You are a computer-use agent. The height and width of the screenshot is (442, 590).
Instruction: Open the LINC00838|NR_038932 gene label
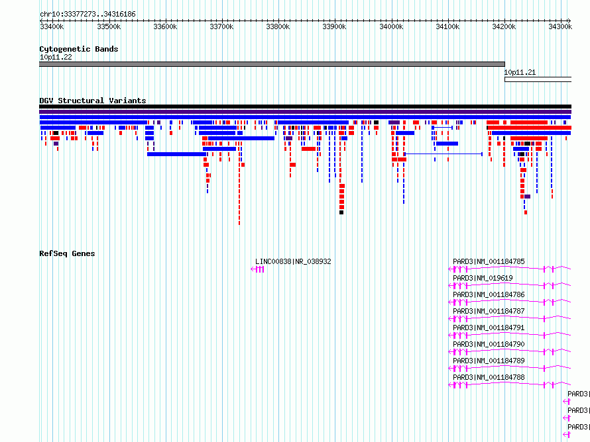(x=293, y=261)
